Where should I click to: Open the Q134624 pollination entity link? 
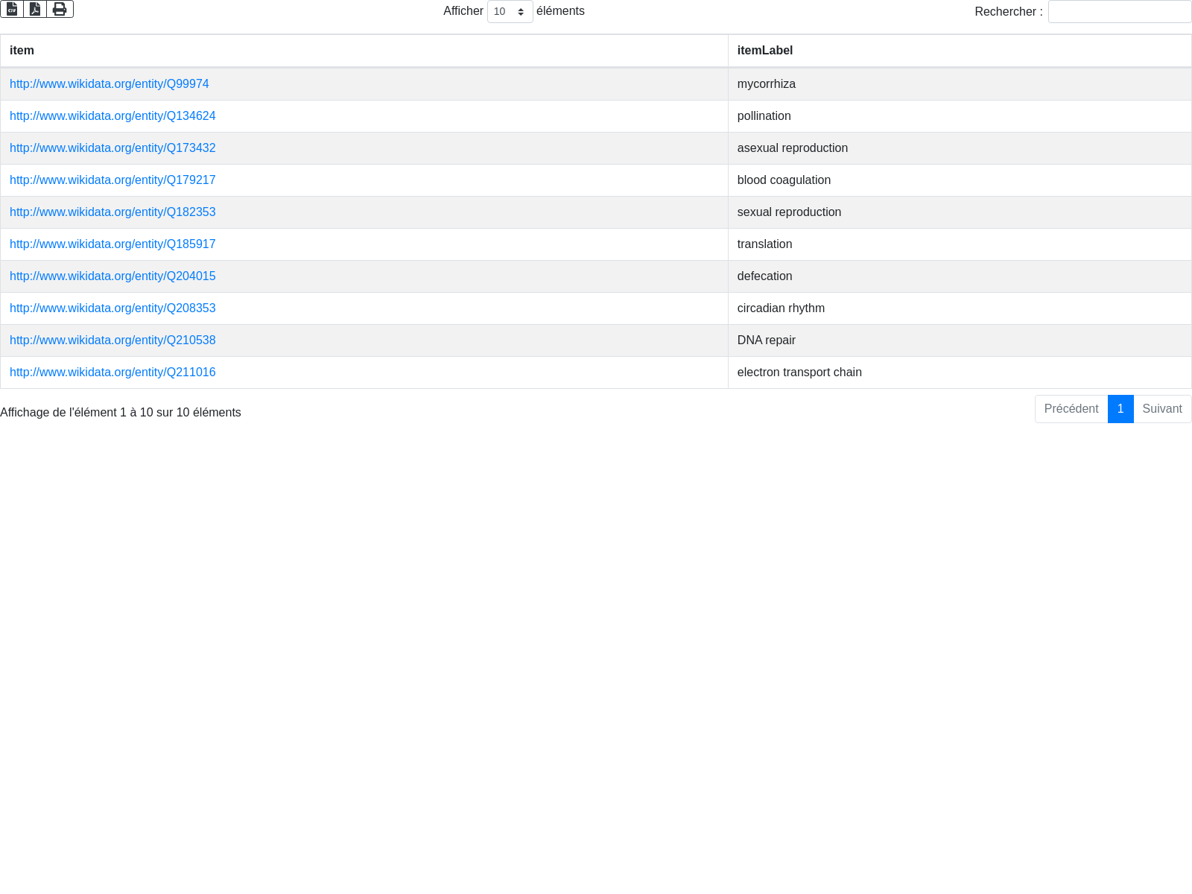pyautogui.click(x=112, y=116)
